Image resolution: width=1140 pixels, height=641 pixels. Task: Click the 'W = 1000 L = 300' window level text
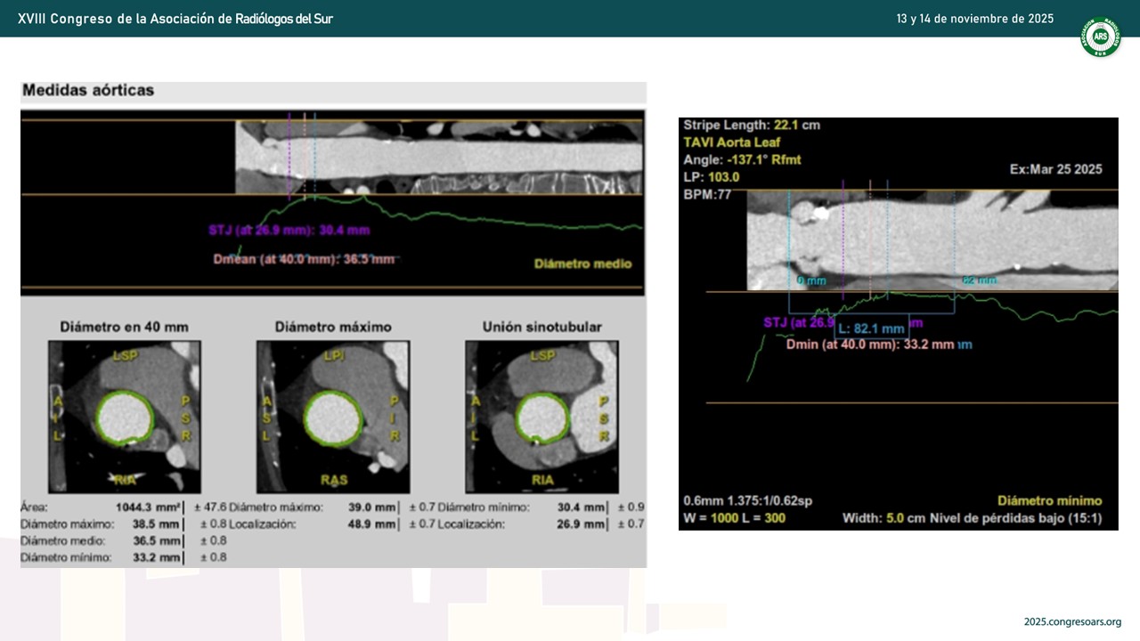pyautogui.click(x=735, y=517)
